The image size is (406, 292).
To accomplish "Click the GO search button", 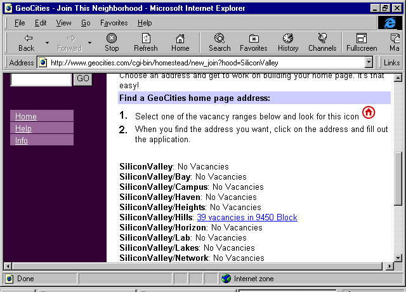I will (x=83, y=79).
